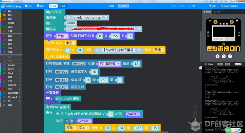The width and height of the screenshot is (245, 133).
Task: Open the RGB灯 block category
Action: click(11, 23)
